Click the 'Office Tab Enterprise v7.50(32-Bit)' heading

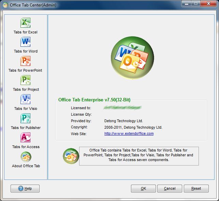(x=94, y=100)
